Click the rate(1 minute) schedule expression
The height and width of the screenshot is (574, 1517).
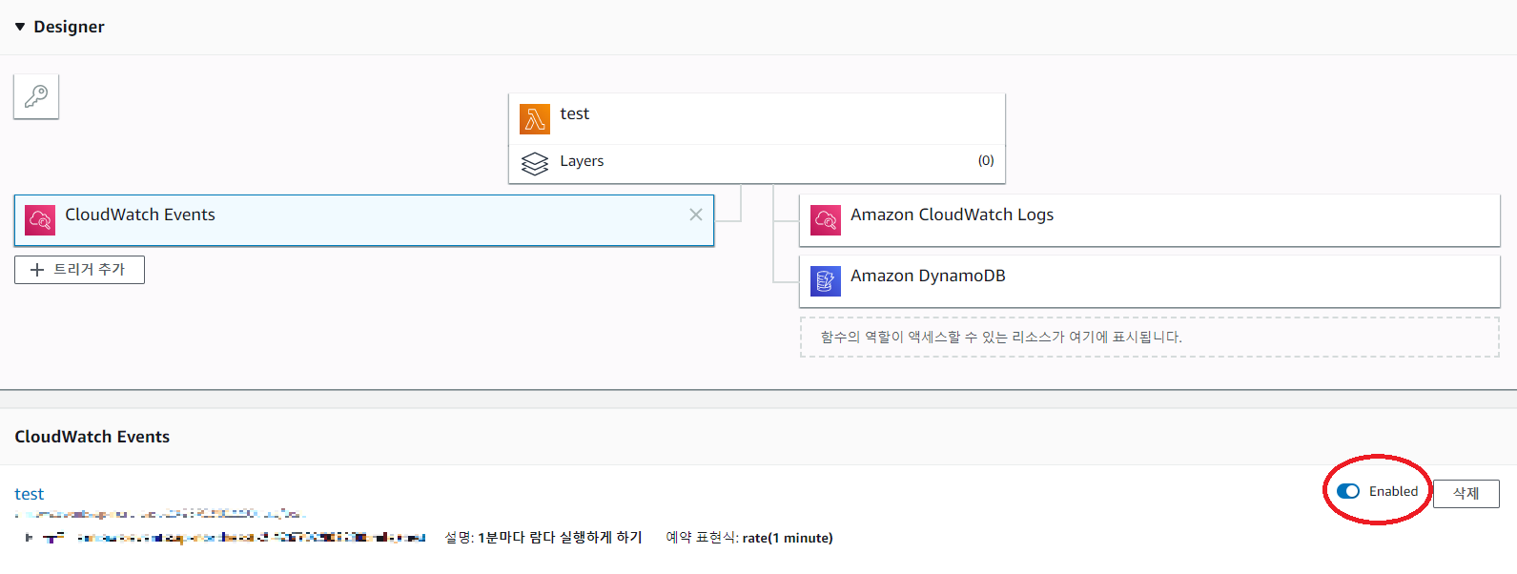click(x=788, y=538)
